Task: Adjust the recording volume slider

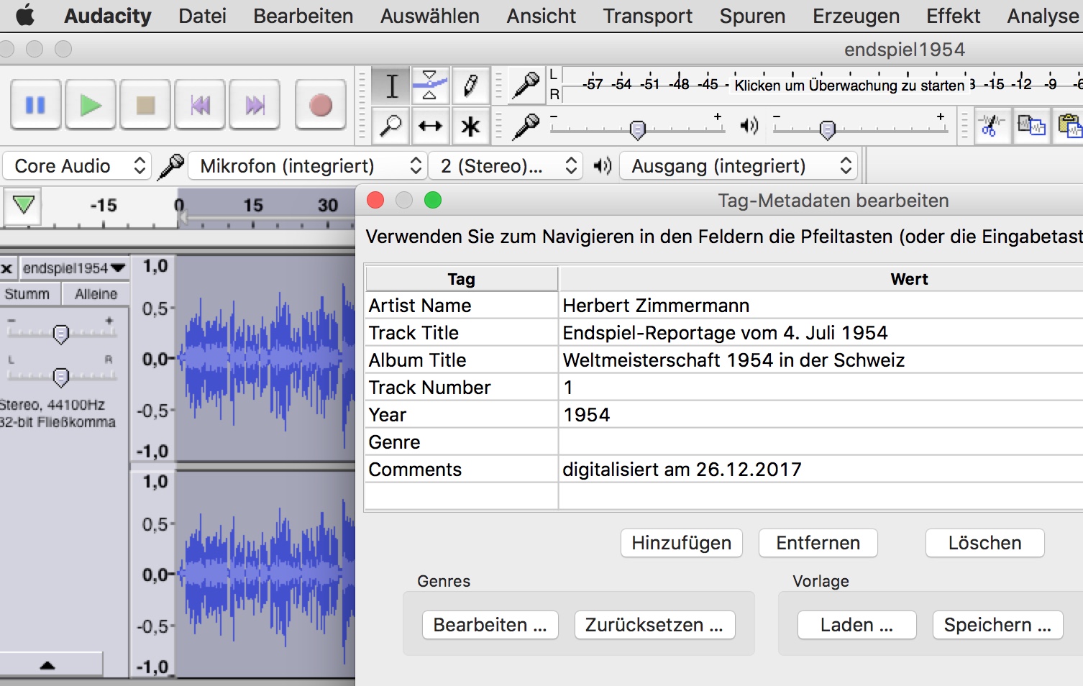Action: pyautogui.click(x=637, y=129)
